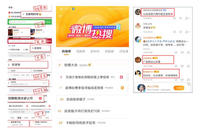This screenshot has width=200, height=133.
Task: Open hot search 张绍刚穿裙子
Action: (x=76, y=99)
